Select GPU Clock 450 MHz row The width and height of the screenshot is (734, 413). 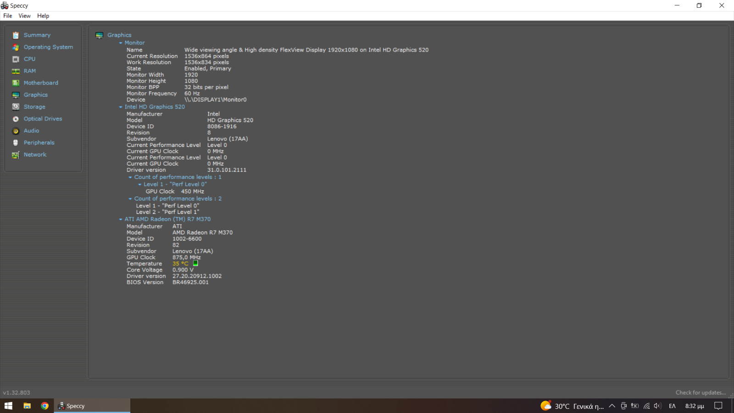pyautogui.click(x=175, y=192)
